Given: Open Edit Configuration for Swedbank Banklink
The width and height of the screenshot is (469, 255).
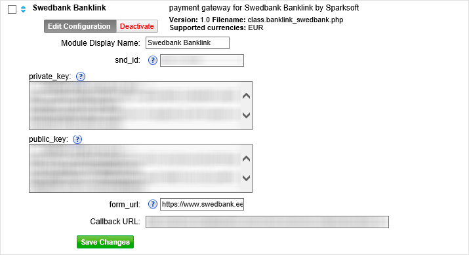Looking at the screenshot, I should coord(80,26).
